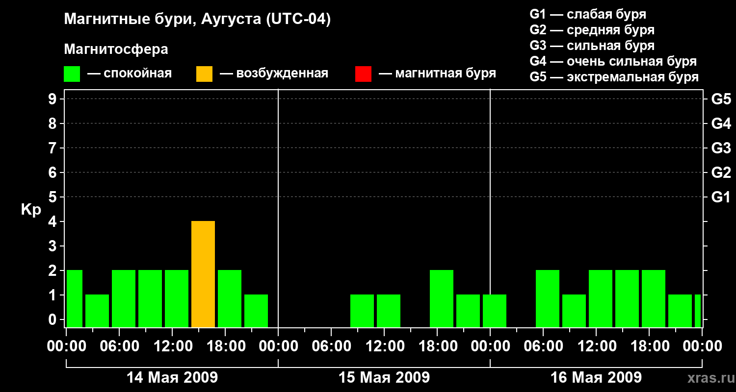Click the 'G3 — сильная буря' legend line
This screenshot has width=736, height=392.
592,46
